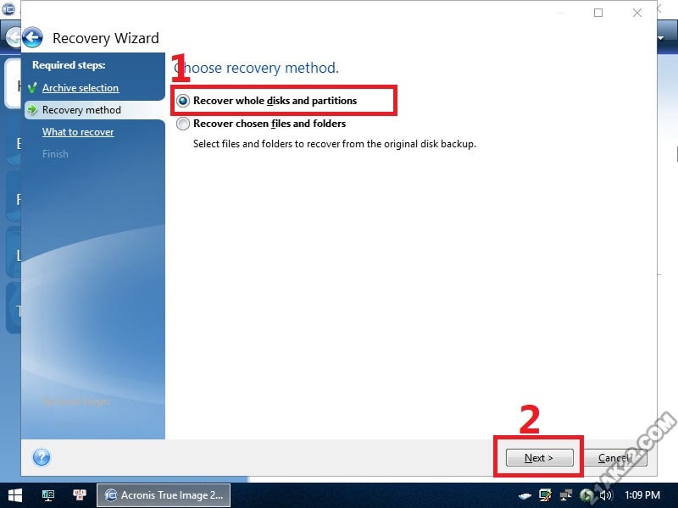
Task: Click the 'Select files and folders to recover' description
Action: click(335, 144)
